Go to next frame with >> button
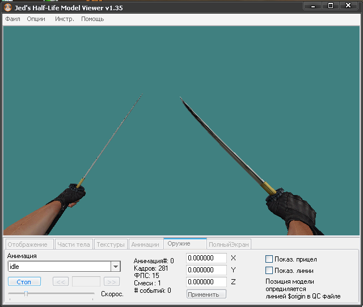 [112, 282]
